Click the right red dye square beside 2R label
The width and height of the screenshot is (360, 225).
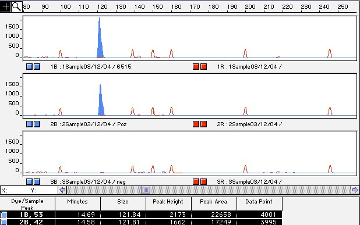click(x=204, y=124)
